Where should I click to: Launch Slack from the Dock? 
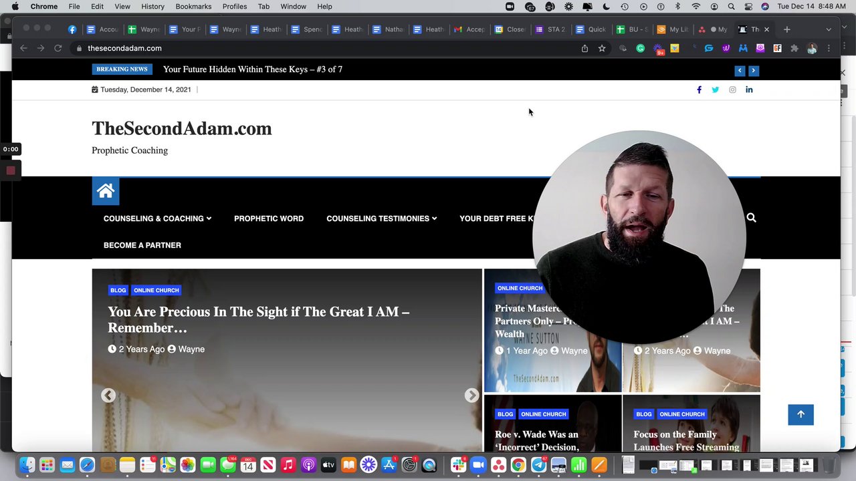458,465
